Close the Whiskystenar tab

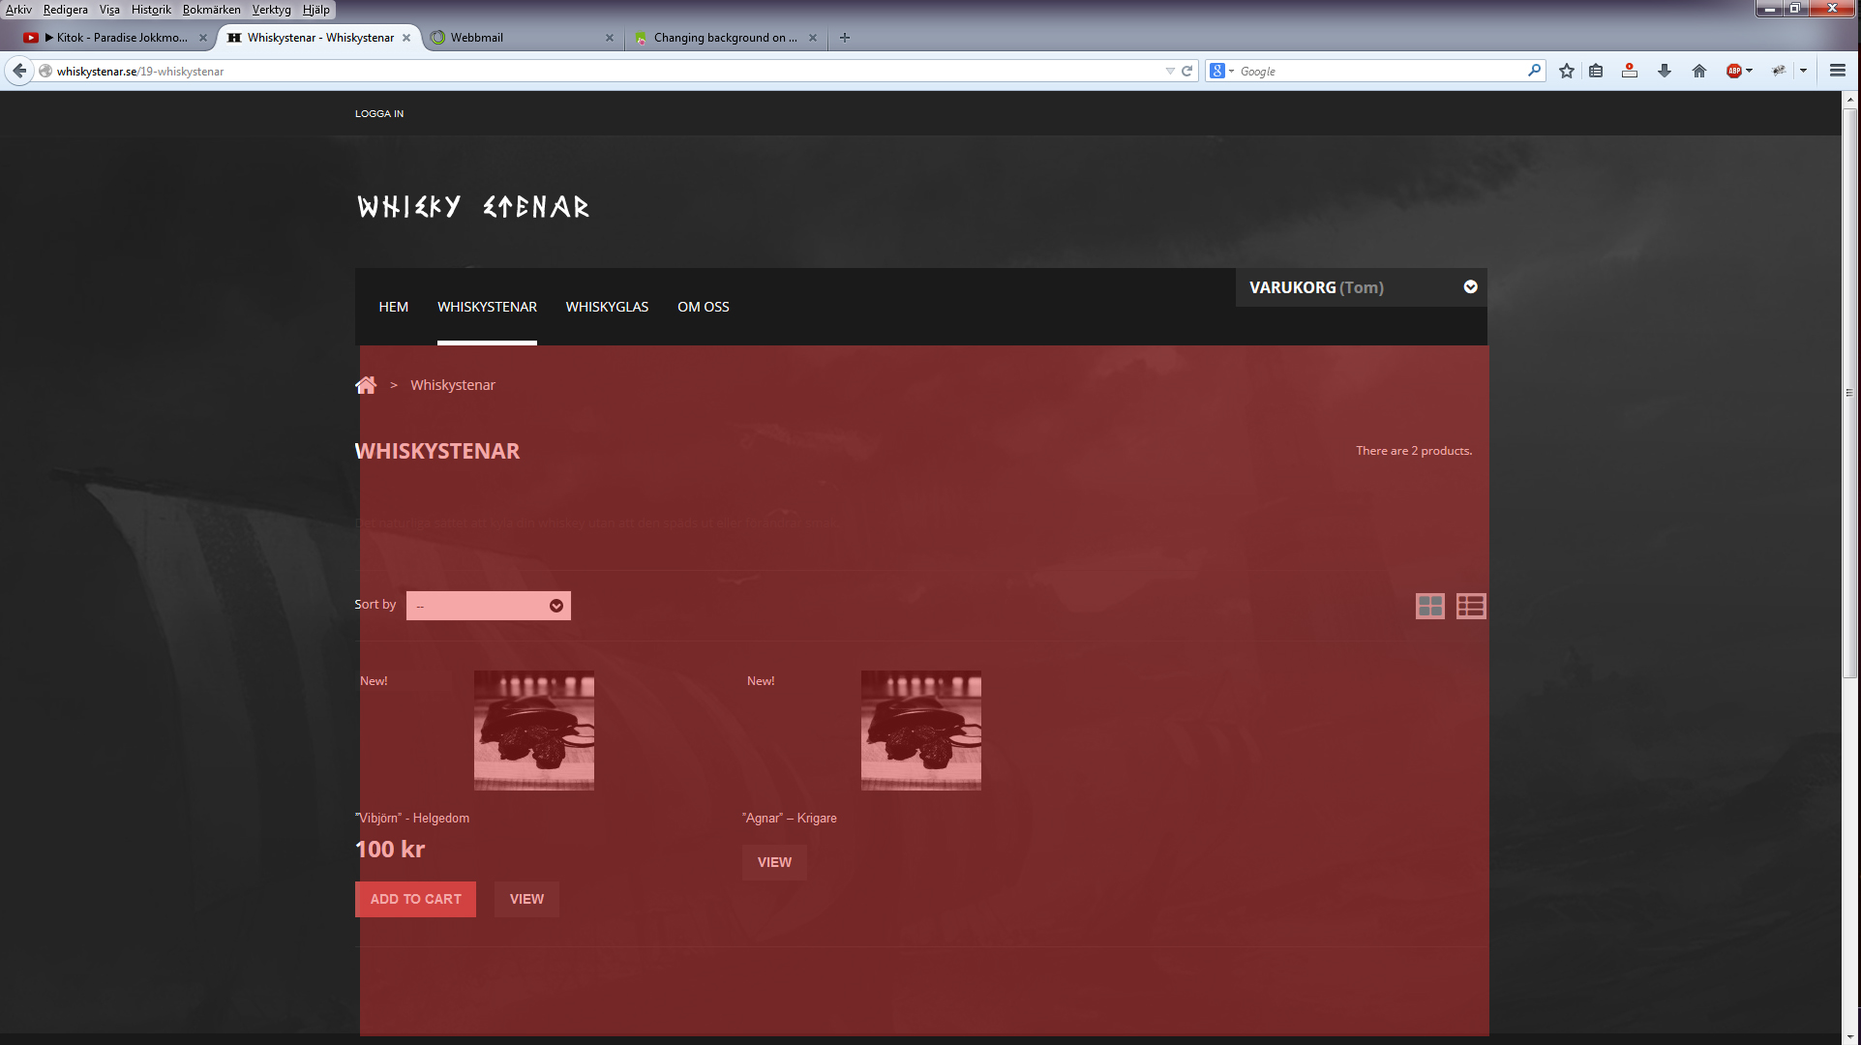click(x=406, y=38)
